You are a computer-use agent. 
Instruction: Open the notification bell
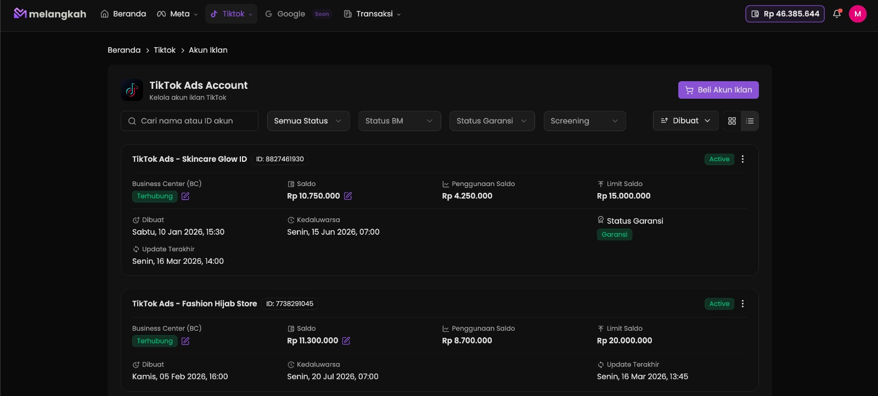coord(837,14)
